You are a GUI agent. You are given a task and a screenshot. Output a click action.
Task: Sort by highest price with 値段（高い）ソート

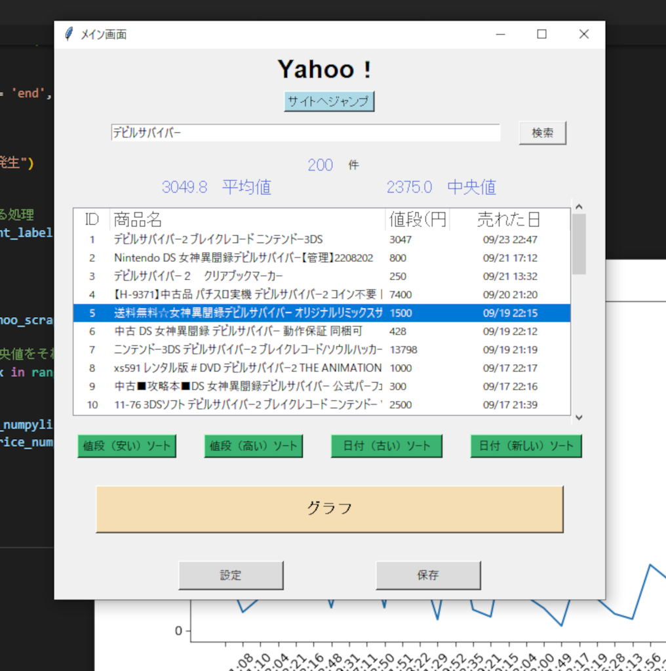coord(254,446)
